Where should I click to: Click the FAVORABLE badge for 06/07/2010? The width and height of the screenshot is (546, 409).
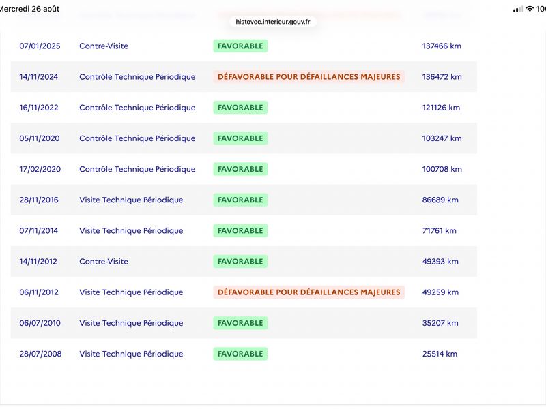240,323
